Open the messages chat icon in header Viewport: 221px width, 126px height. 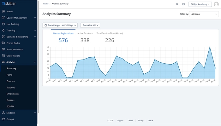click(x=183, y=4)
